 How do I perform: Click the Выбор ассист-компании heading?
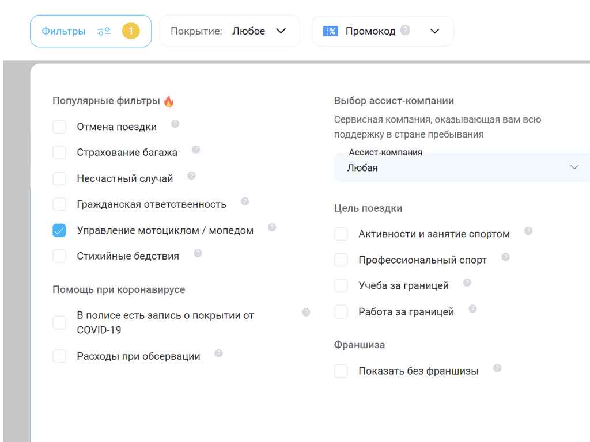(x=394, y=101)
